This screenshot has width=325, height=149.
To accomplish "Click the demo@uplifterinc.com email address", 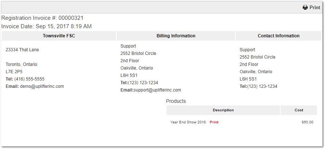I will pos(42,86).
